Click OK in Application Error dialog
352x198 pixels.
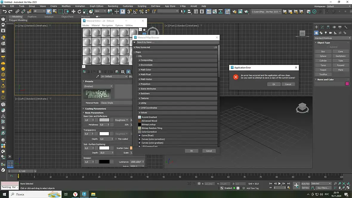274,84
